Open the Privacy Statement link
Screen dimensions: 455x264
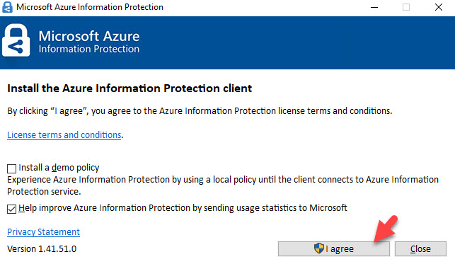44,232
